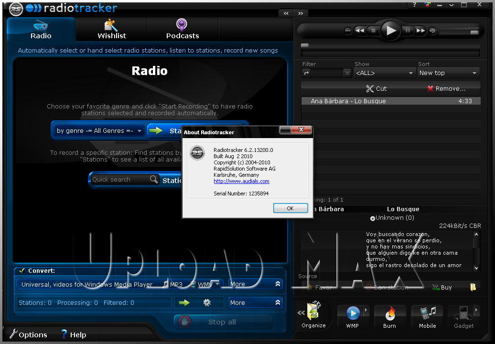This screenshot has width=495, height=344.
Task: Click the radiotracker logo icon
Action: pos(16,9)
